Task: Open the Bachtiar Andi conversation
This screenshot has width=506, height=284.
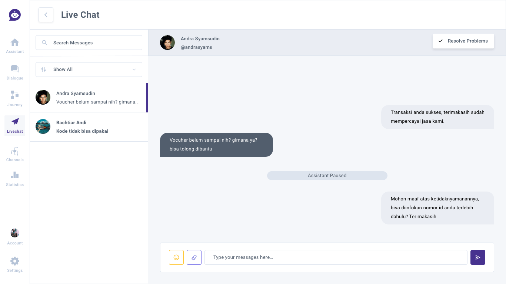Action: click(x=89, y=127)
